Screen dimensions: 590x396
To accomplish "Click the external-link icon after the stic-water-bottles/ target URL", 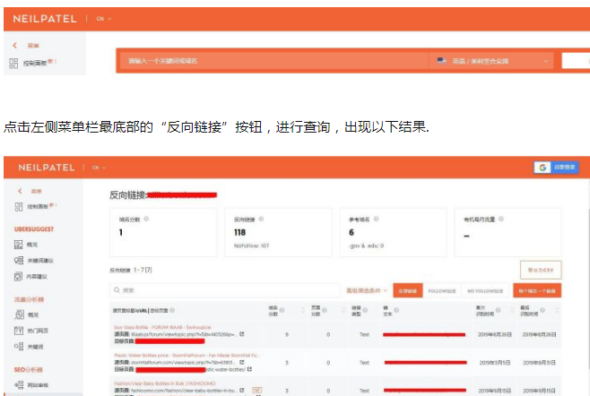I will coord(249,369).
